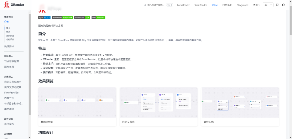The width and height of the screenshot is (292, 139).
Task: Click the downloads 198/month badge
Action: coord(62,18)
